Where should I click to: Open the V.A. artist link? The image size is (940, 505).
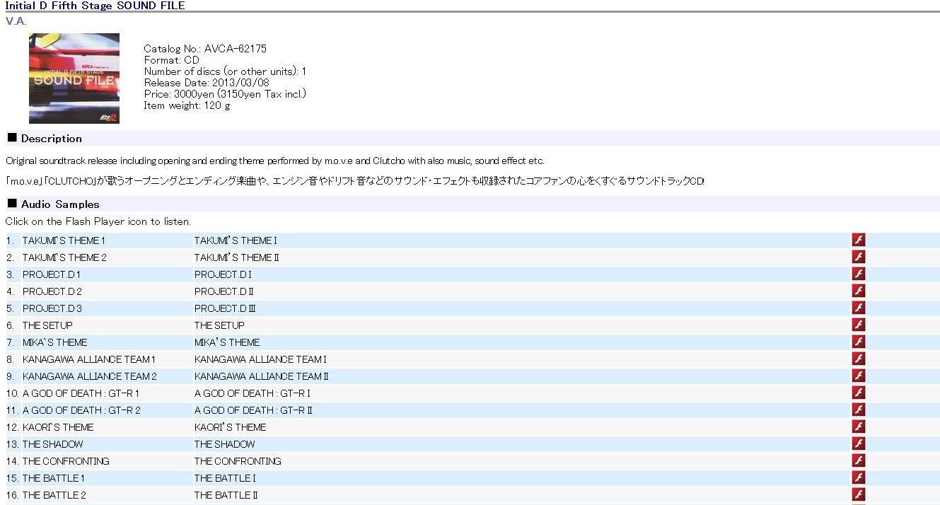16,21
